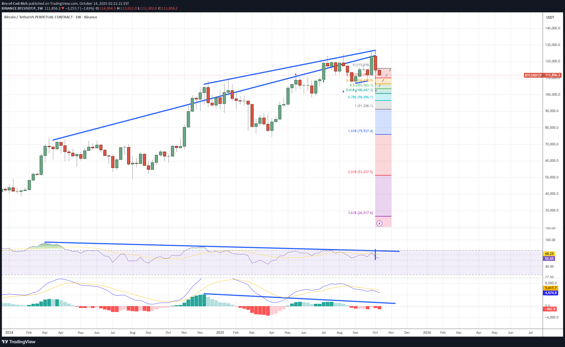
Task: Click the Bro-of-Ced-Rich author name link
Action: click(15, 4)
